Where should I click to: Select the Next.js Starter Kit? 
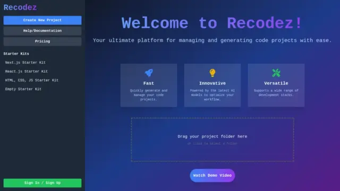point(25,63)
